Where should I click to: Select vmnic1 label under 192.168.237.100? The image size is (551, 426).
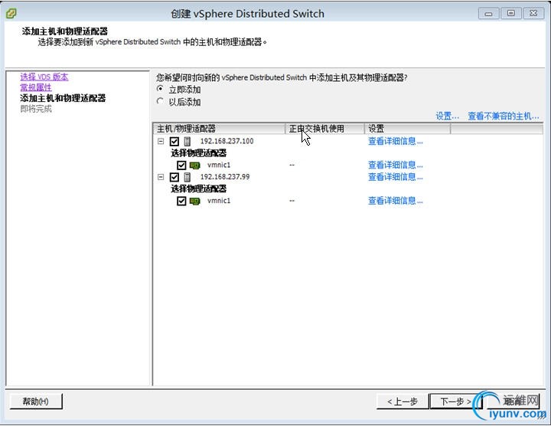coord(219,165)
